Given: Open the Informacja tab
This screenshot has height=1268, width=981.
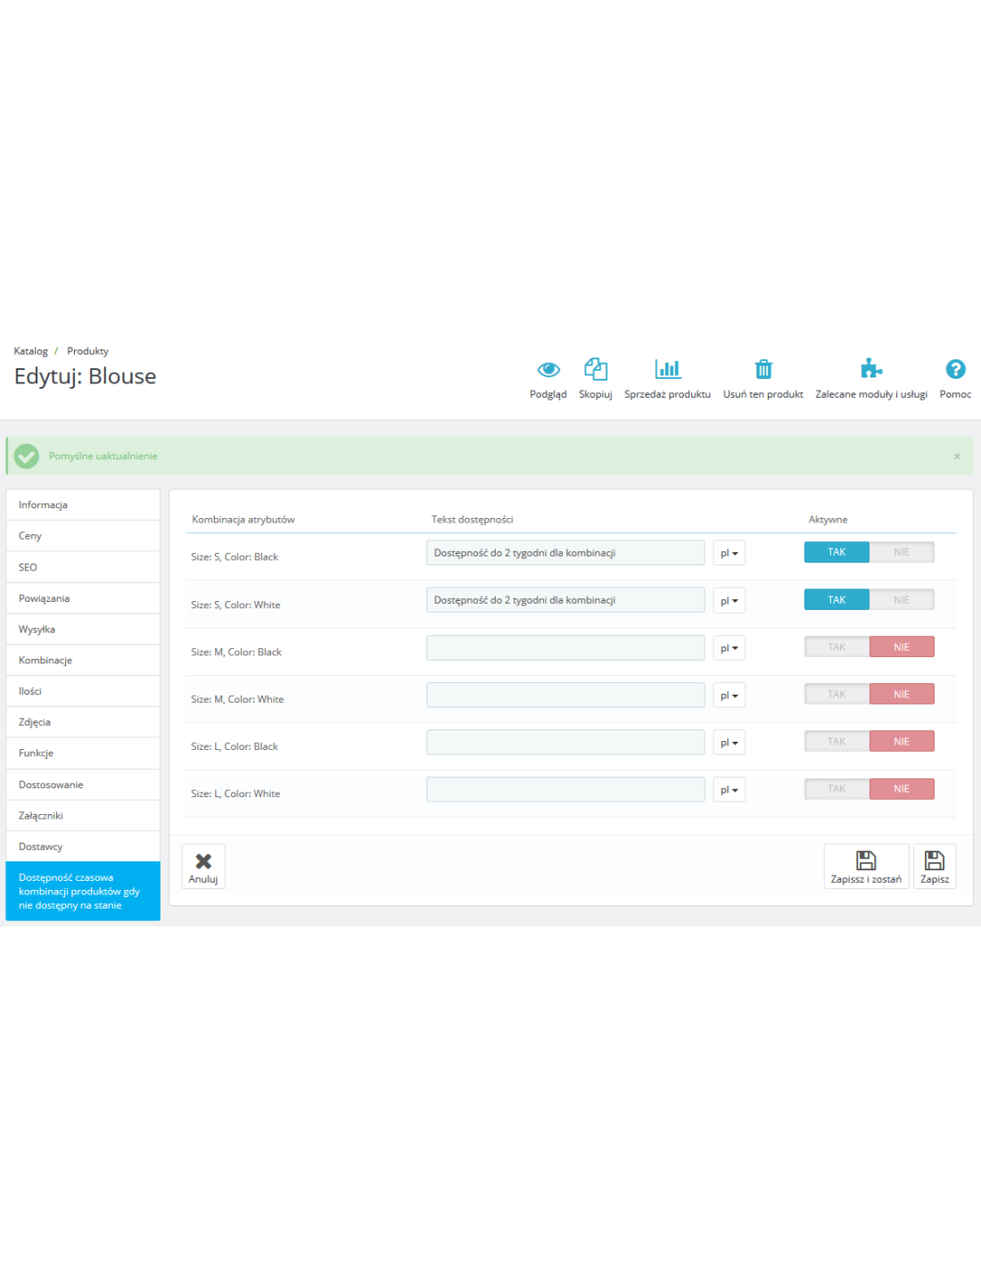Looking at the screenshot, I should [x=83, y=505].
